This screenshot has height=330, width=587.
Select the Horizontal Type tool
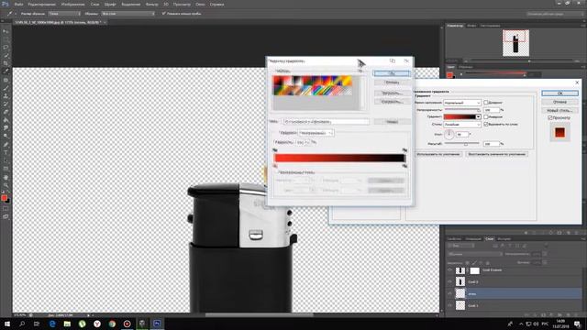pyautogui.click(x=6, y=153)
